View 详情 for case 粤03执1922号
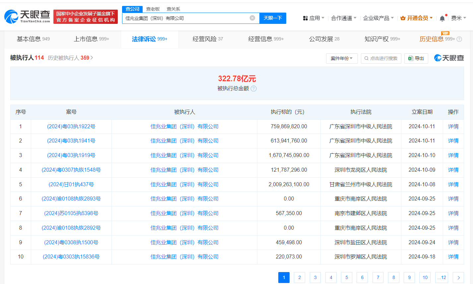This screenshot has width=473, height=284. click(x=453, y=127)
